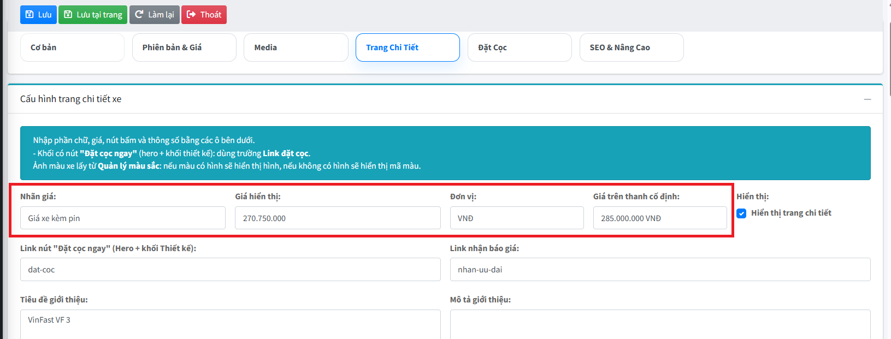Image resolution: width=891 pixels, height=339 pixels.
Task: Click the Link nhận báo giá field
Action: point(660,270)
